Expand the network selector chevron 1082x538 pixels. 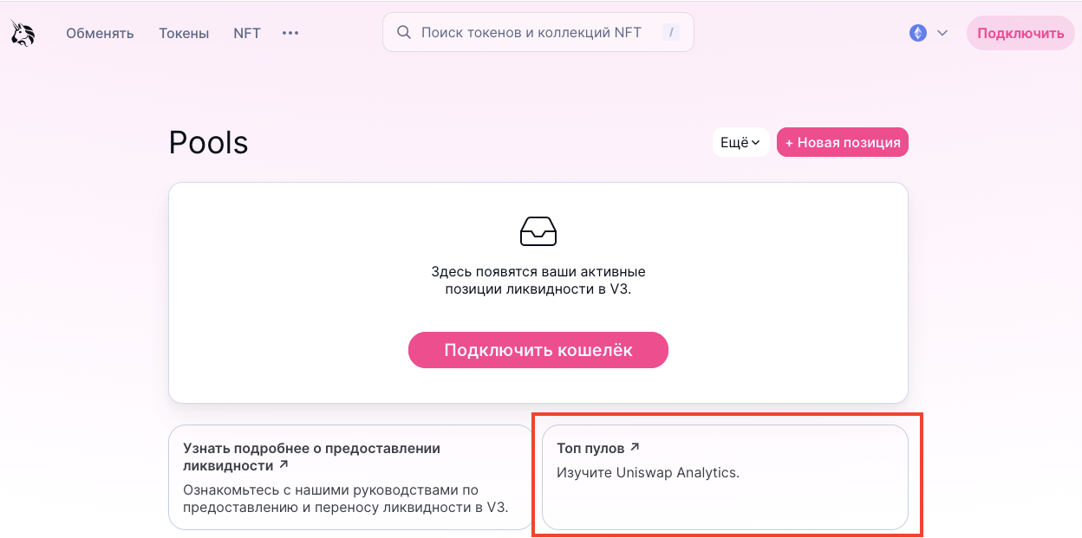[x=942, y=33]
